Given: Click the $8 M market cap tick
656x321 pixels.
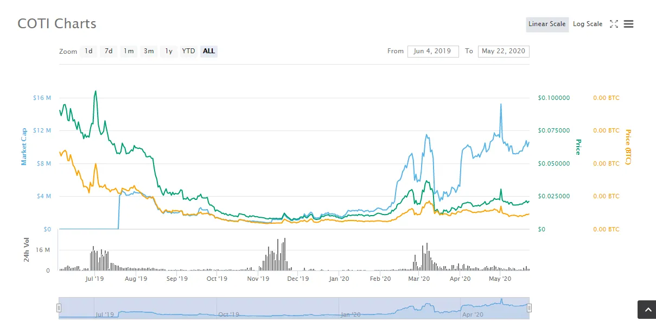Looking at the screenshot, I should tap(43, 163).
